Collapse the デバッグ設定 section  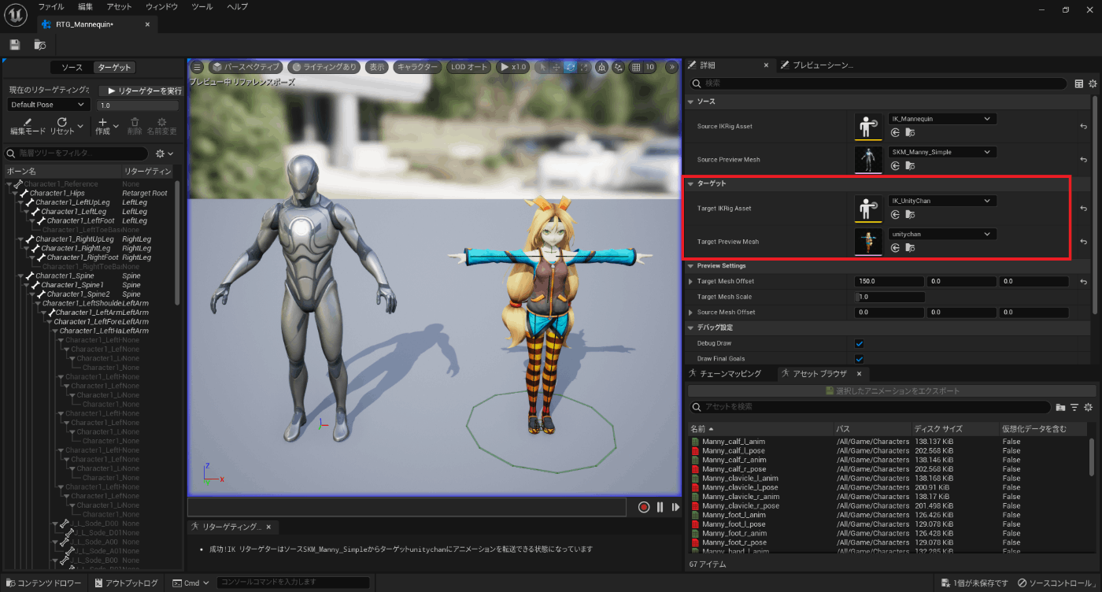[690, 327]
